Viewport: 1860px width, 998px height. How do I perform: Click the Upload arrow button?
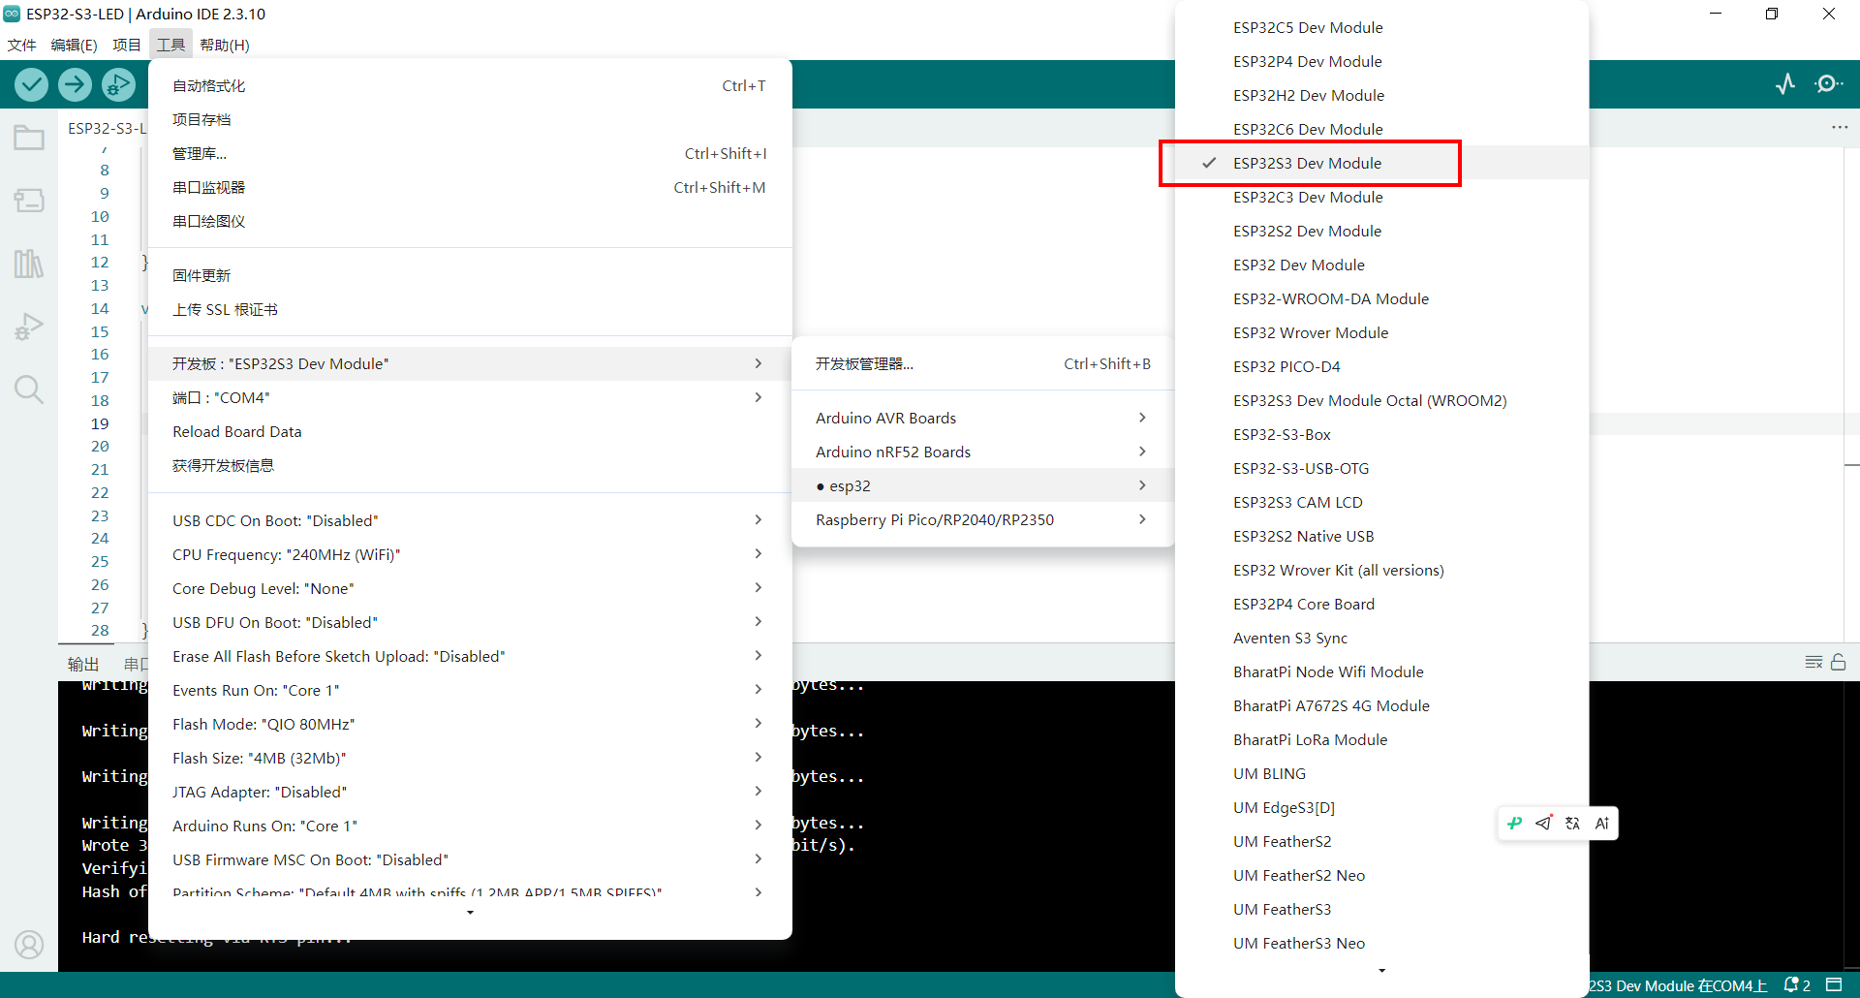[x=75, y=85]
